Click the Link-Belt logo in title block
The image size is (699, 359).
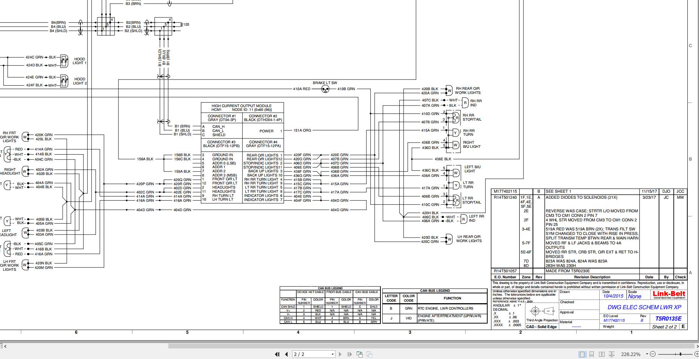point(669,295)
